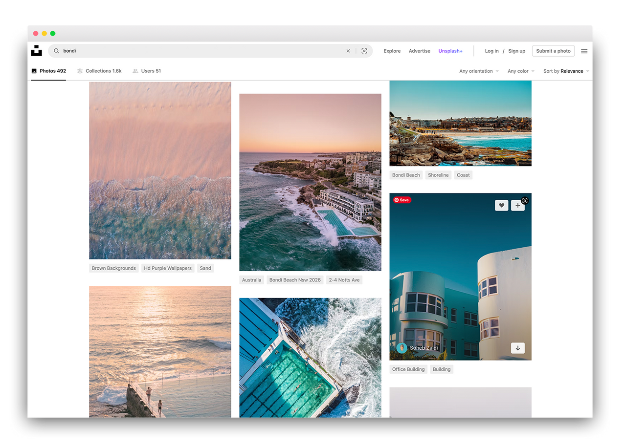
Task: Click the Users tab people icon
Action: point(135,71)
